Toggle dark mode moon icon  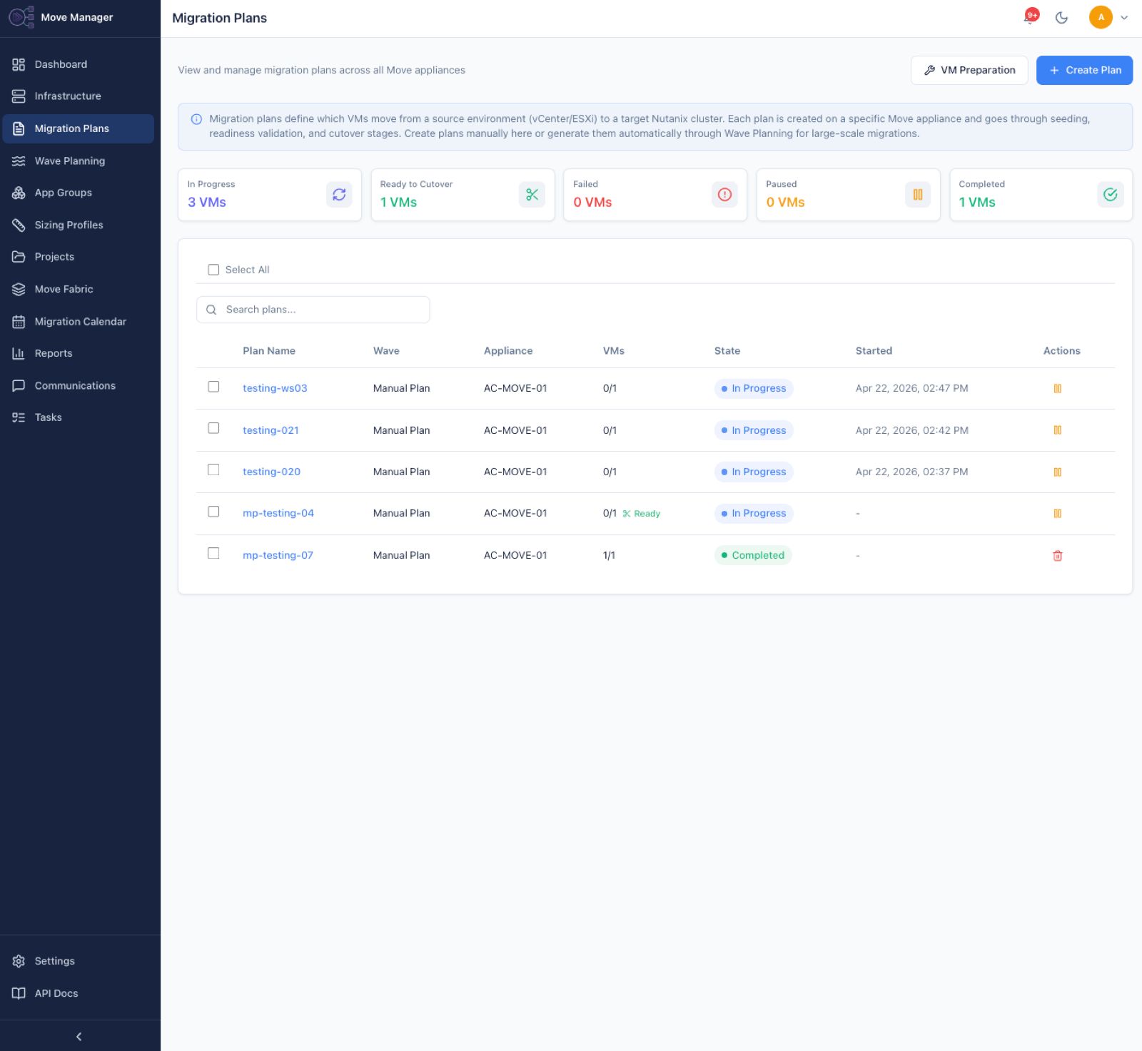[x=1061, y=18]
